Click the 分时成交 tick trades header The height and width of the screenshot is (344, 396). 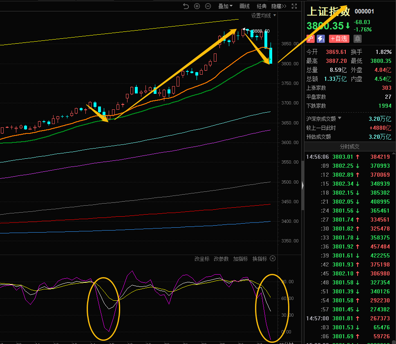(350, 146)
